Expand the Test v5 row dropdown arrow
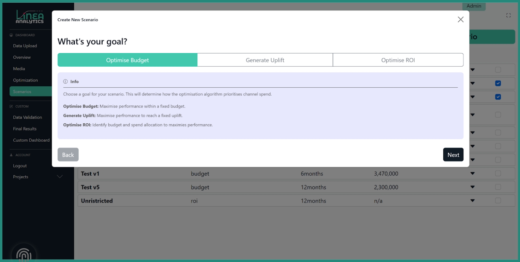Image resolution: width=520 pixels, height=262 pixels. (472, 187)
